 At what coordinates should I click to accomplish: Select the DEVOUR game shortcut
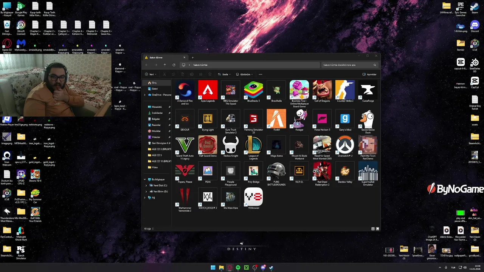point(185,120)
